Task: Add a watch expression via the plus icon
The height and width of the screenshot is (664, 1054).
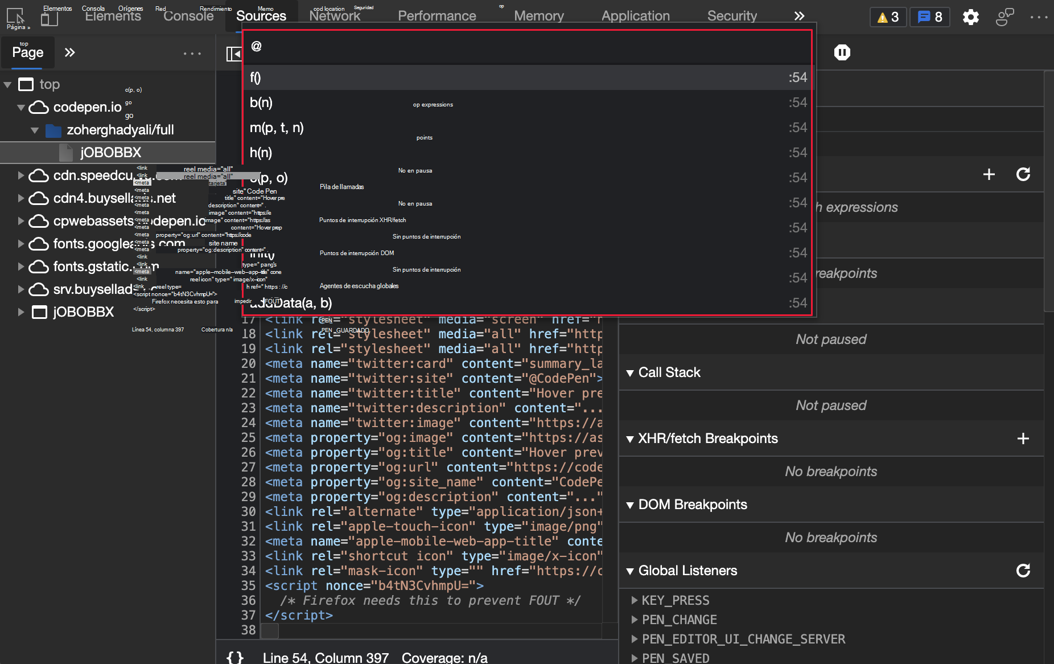Action: coord(989,175)
